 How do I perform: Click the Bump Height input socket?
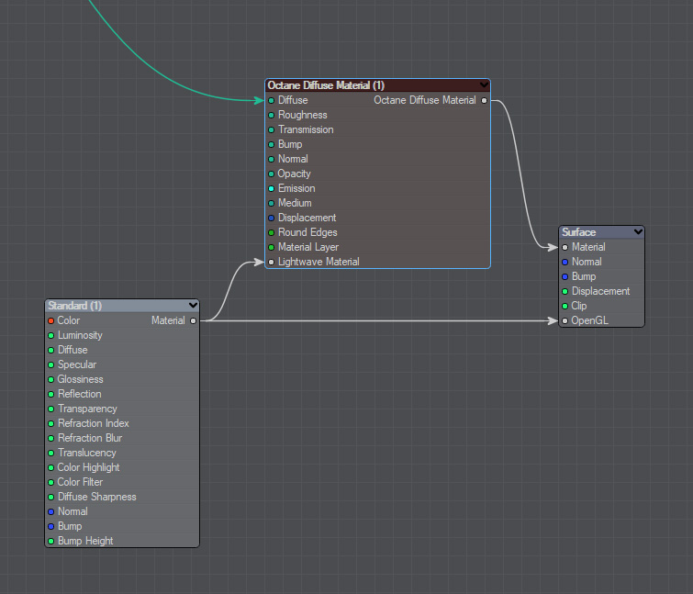[x=50, y=541]
